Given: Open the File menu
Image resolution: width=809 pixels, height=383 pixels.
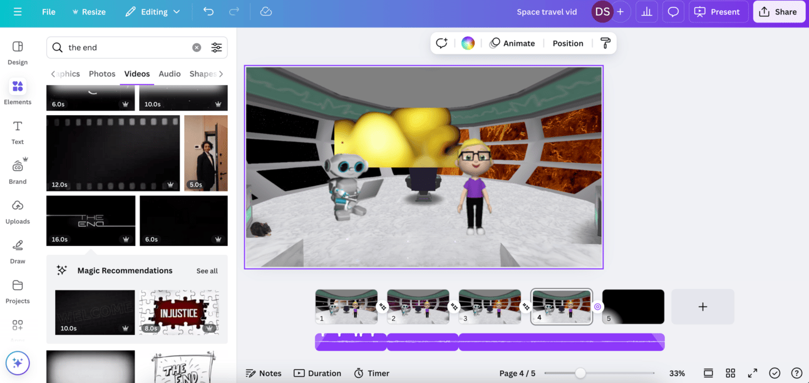Looking at the screenshot, I should [49, 12].
